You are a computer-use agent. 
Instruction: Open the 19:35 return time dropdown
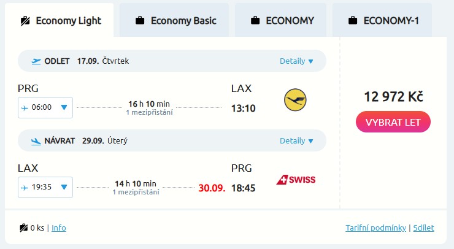point(46,187)
